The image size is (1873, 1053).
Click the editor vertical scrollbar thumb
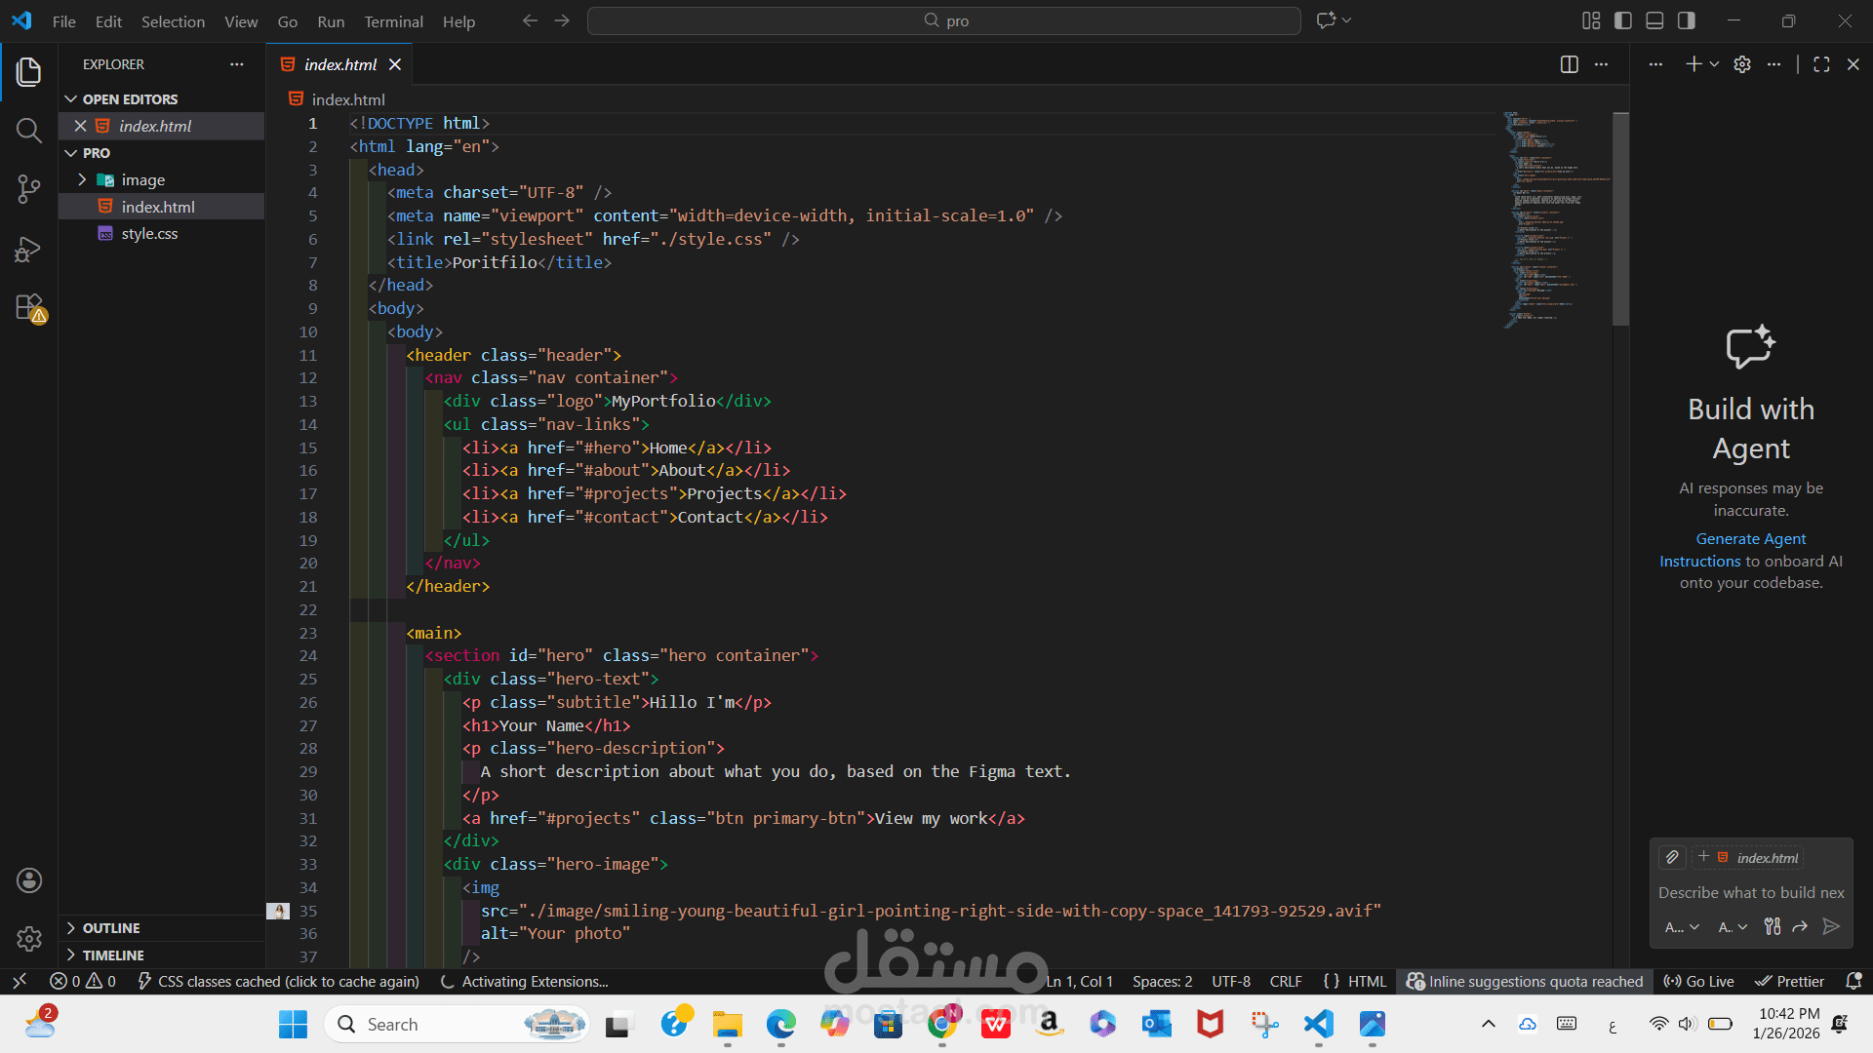(1620, 219)
